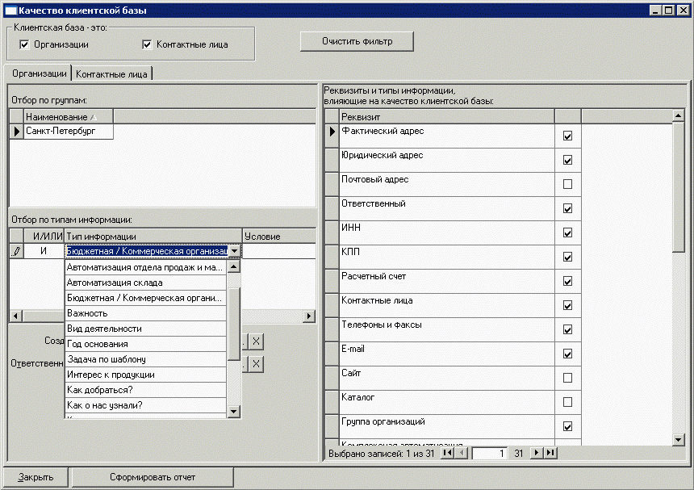
Task: Click row marker arrow beside Фактический адрес
Action: 332,131
